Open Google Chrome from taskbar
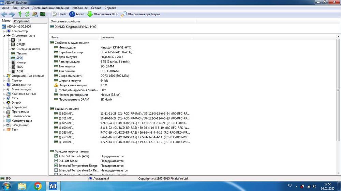 pos(38,186)
